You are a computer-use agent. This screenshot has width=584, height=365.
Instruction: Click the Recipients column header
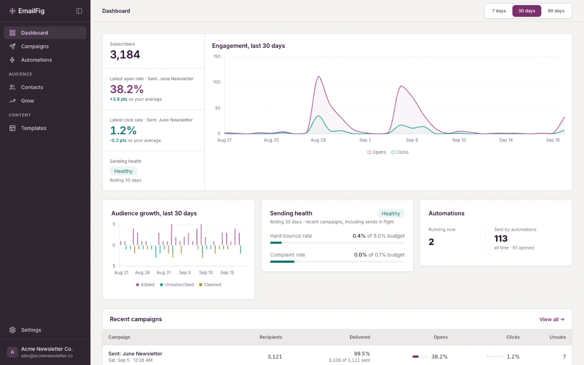tap(271, 337)
